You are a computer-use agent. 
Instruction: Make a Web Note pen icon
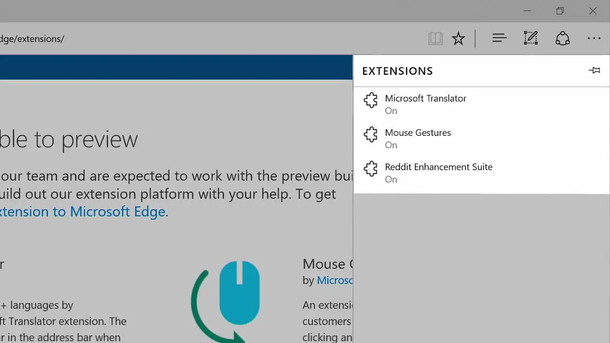530,38
